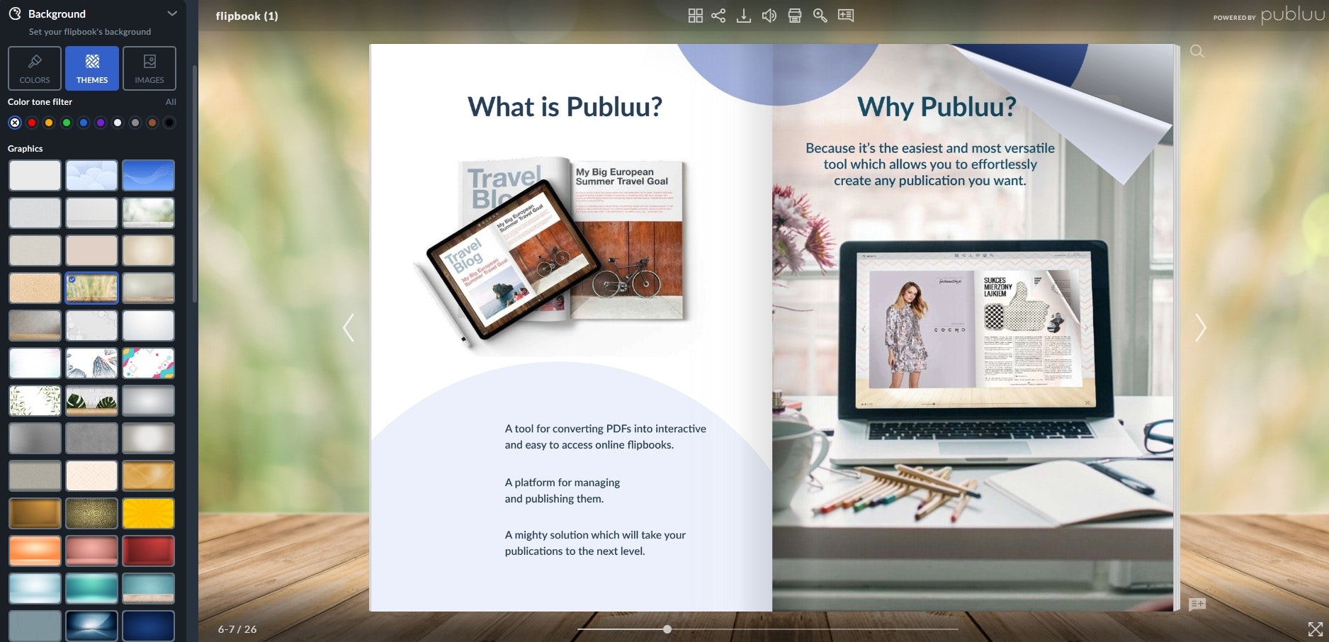The height and width of the screenshot is (642, 1329).
Task: Select the beige gradient background thumbnail
Action: pyautogui.click(x=148, y=250)
